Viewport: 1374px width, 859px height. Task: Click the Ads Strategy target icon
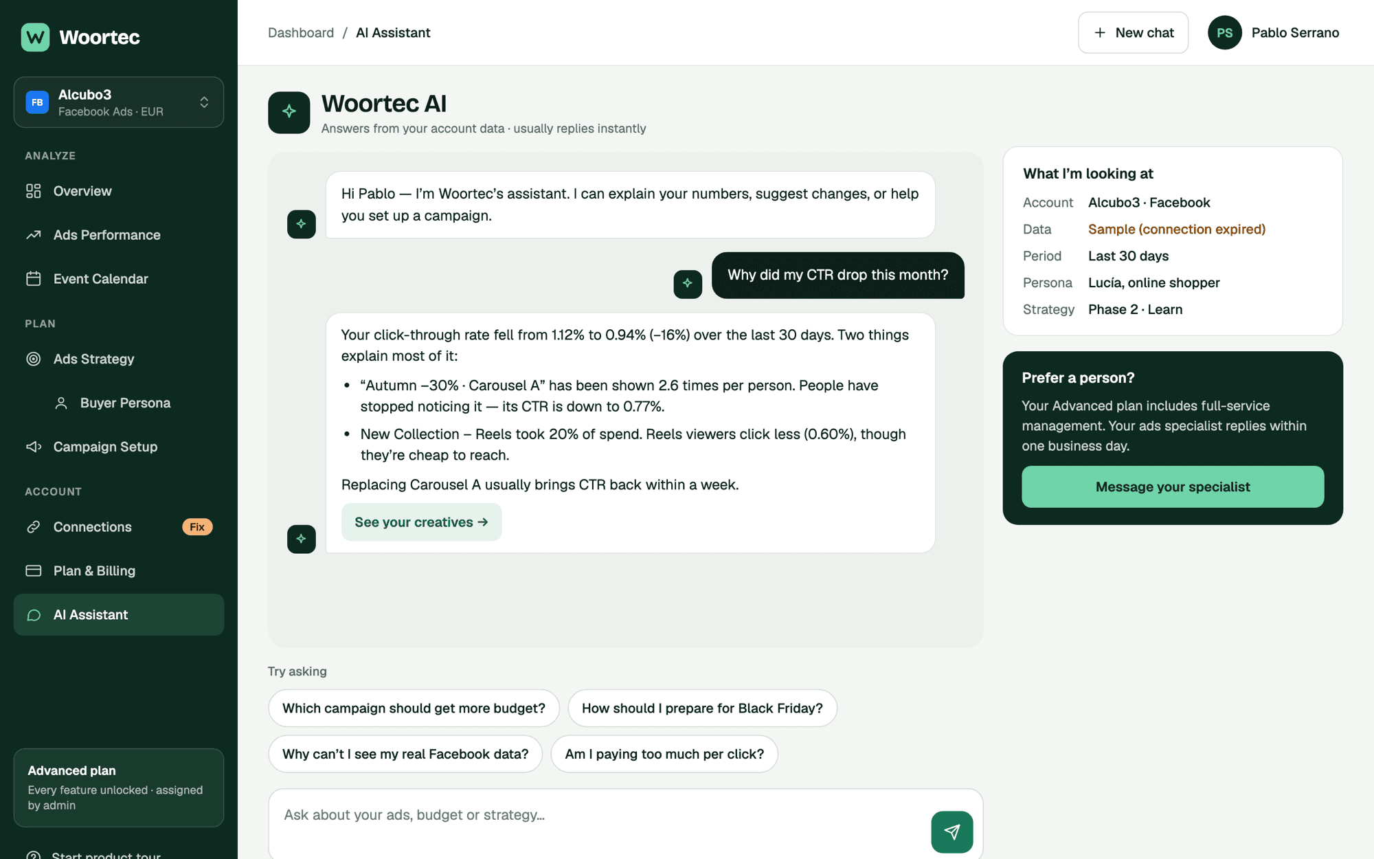click(34, 359)
